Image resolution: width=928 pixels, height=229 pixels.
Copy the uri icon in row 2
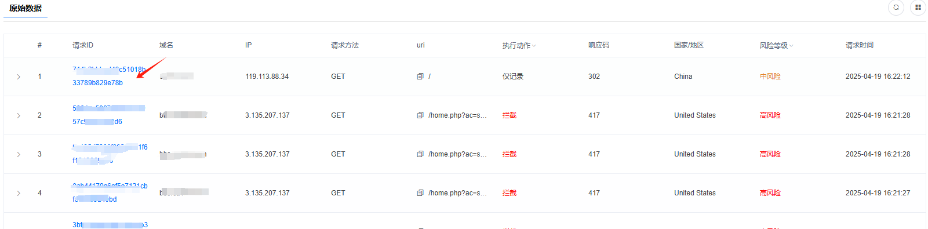click(420, 115)
